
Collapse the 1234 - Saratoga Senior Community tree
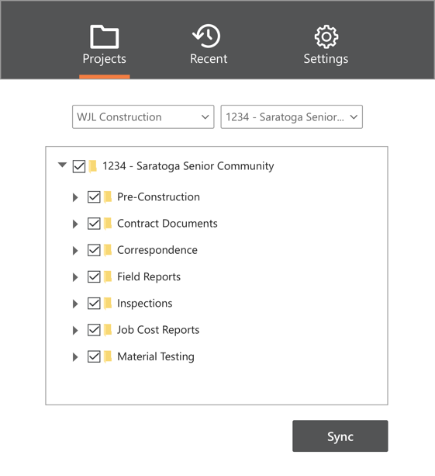(63, 165)
